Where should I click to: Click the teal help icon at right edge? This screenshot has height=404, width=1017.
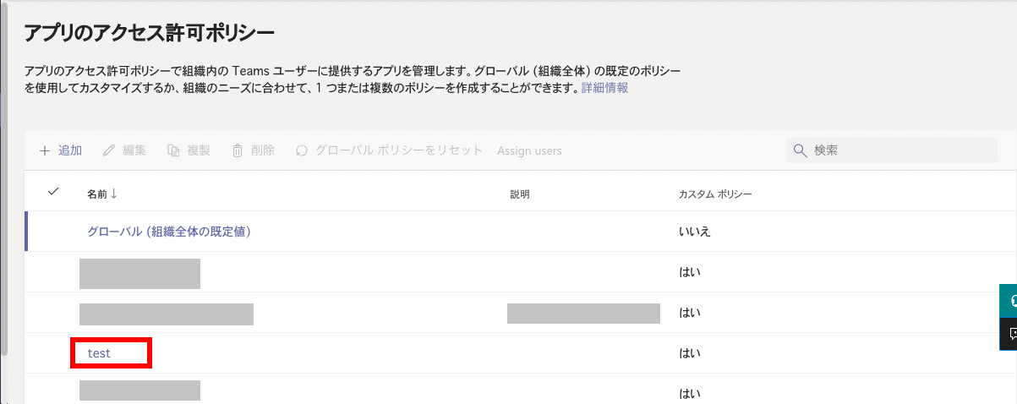[1009, 301]
